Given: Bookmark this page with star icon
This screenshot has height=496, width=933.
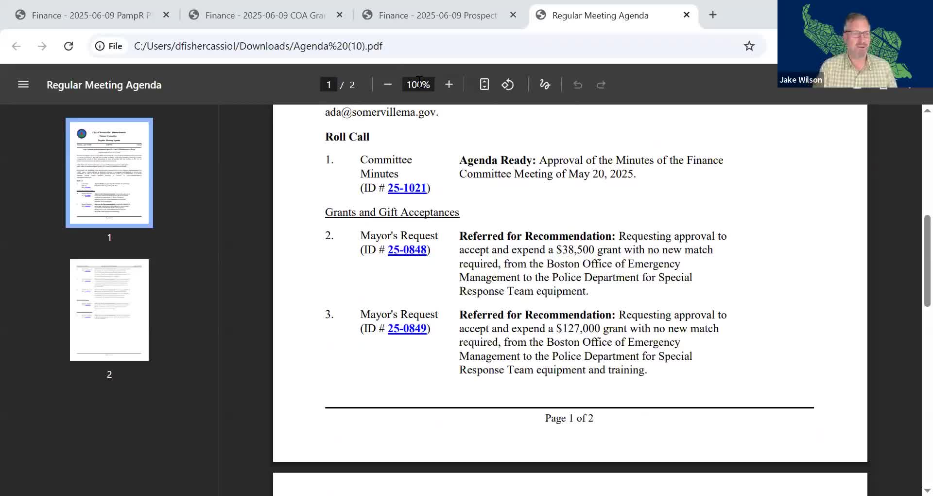Looking at the screenshot, I should [x=749, y=46].
